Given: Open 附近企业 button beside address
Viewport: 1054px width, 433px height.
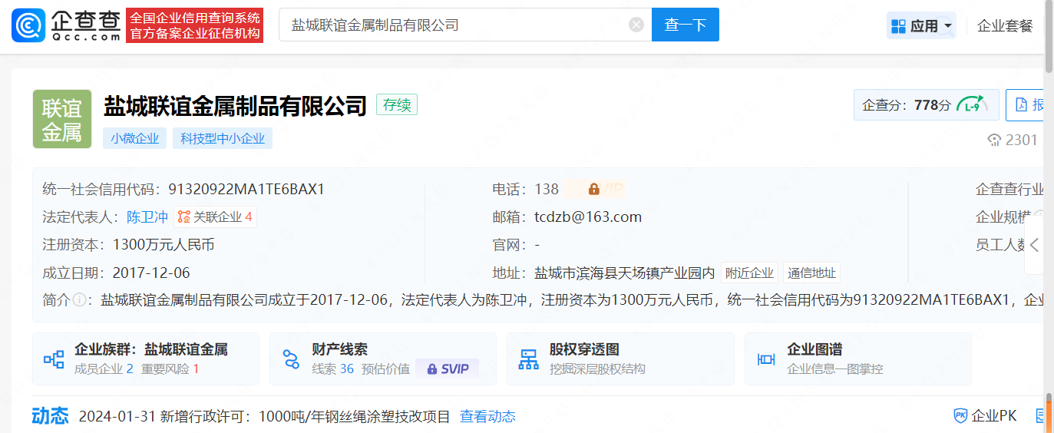Looking at the screenshot, I should [749, 273].
